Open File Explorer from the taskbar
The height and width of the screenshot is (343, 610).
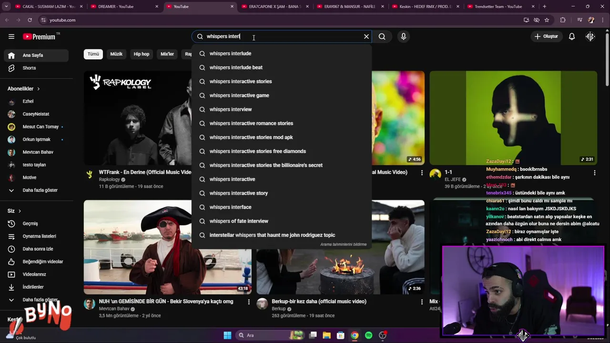327,335
